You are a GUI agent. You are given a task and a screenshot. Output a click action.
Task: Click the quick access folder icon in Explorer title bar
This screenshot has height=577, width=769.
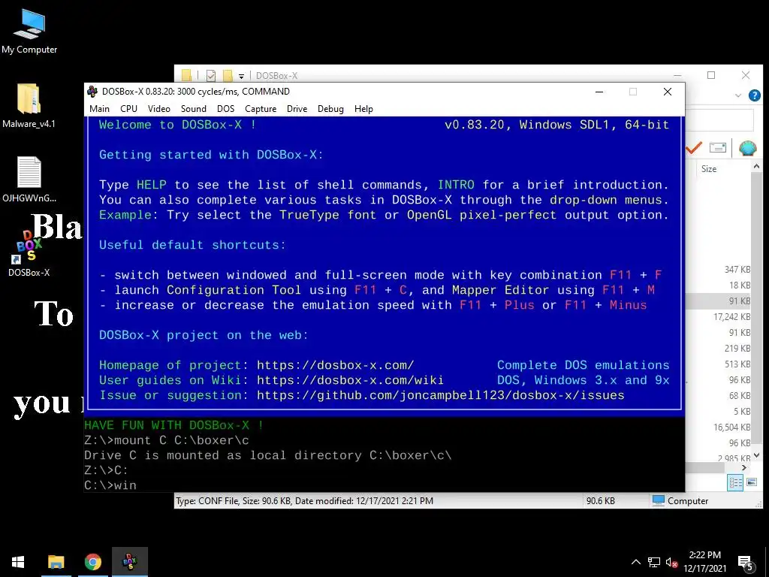click(x=187, y=76)
